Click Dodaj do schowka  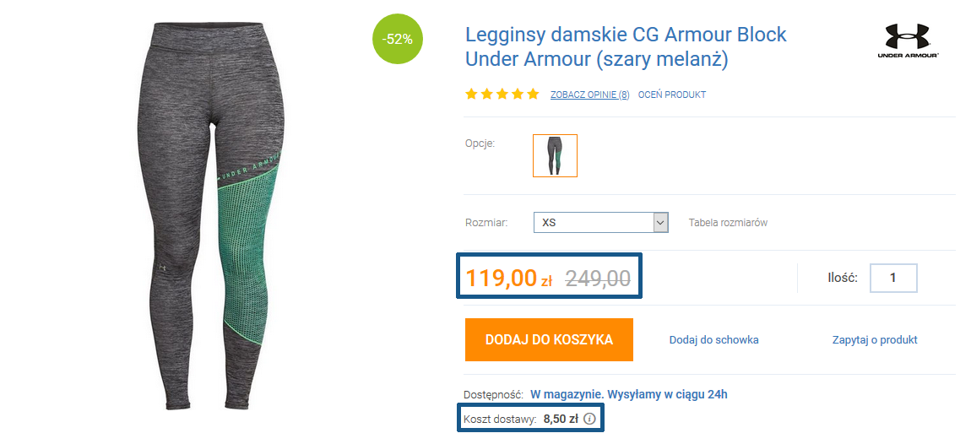pos(713,339)
